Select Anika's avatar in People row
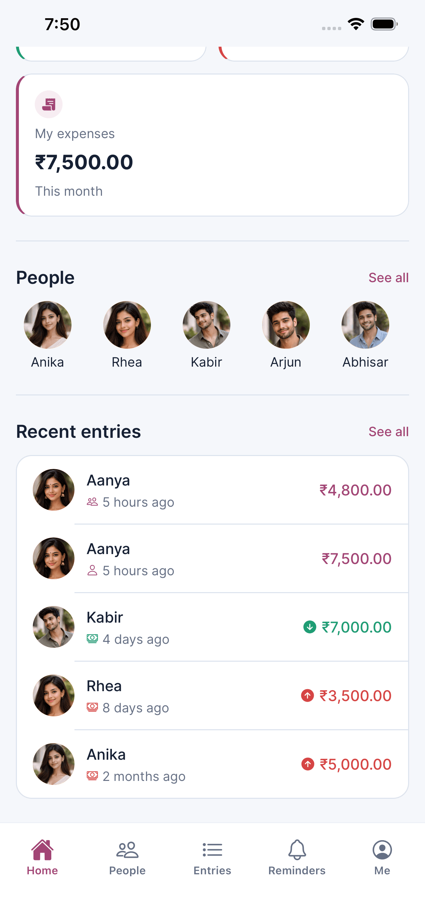 [47, 325]
